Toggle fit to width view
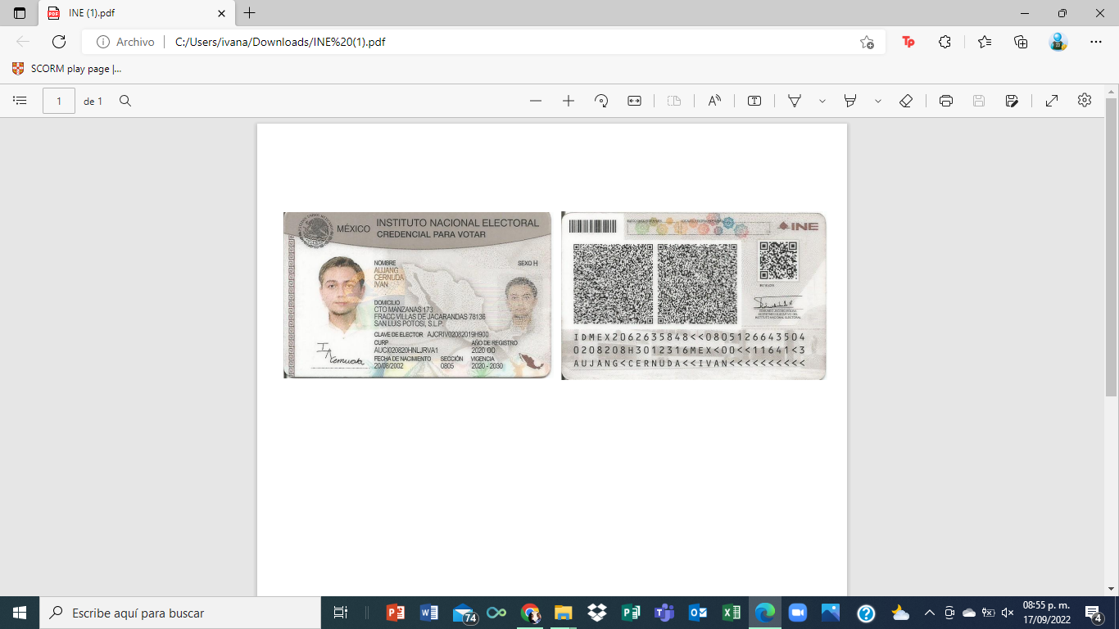 click(634, 101)
